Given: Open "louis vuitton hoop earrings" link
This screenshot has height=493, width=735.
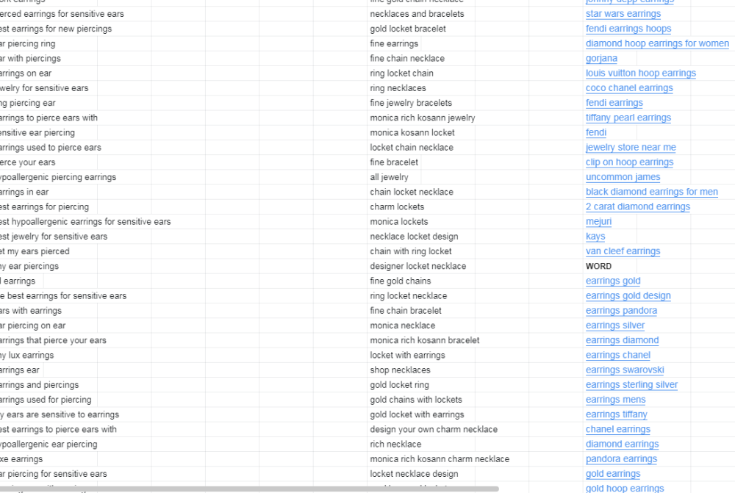Looking at the screenshot, I should 641,73.
